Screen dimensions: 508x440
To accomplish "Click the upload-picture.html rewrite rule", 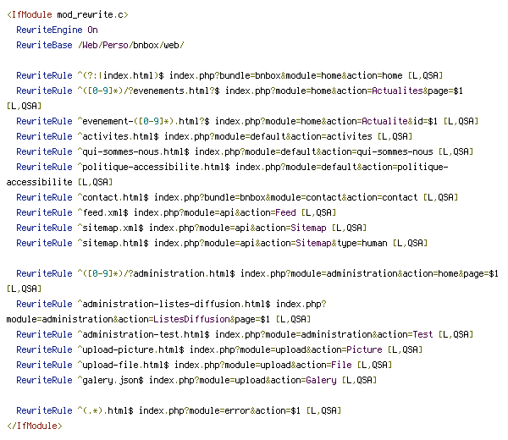I will pyautogui.click(x=219, y=349).
